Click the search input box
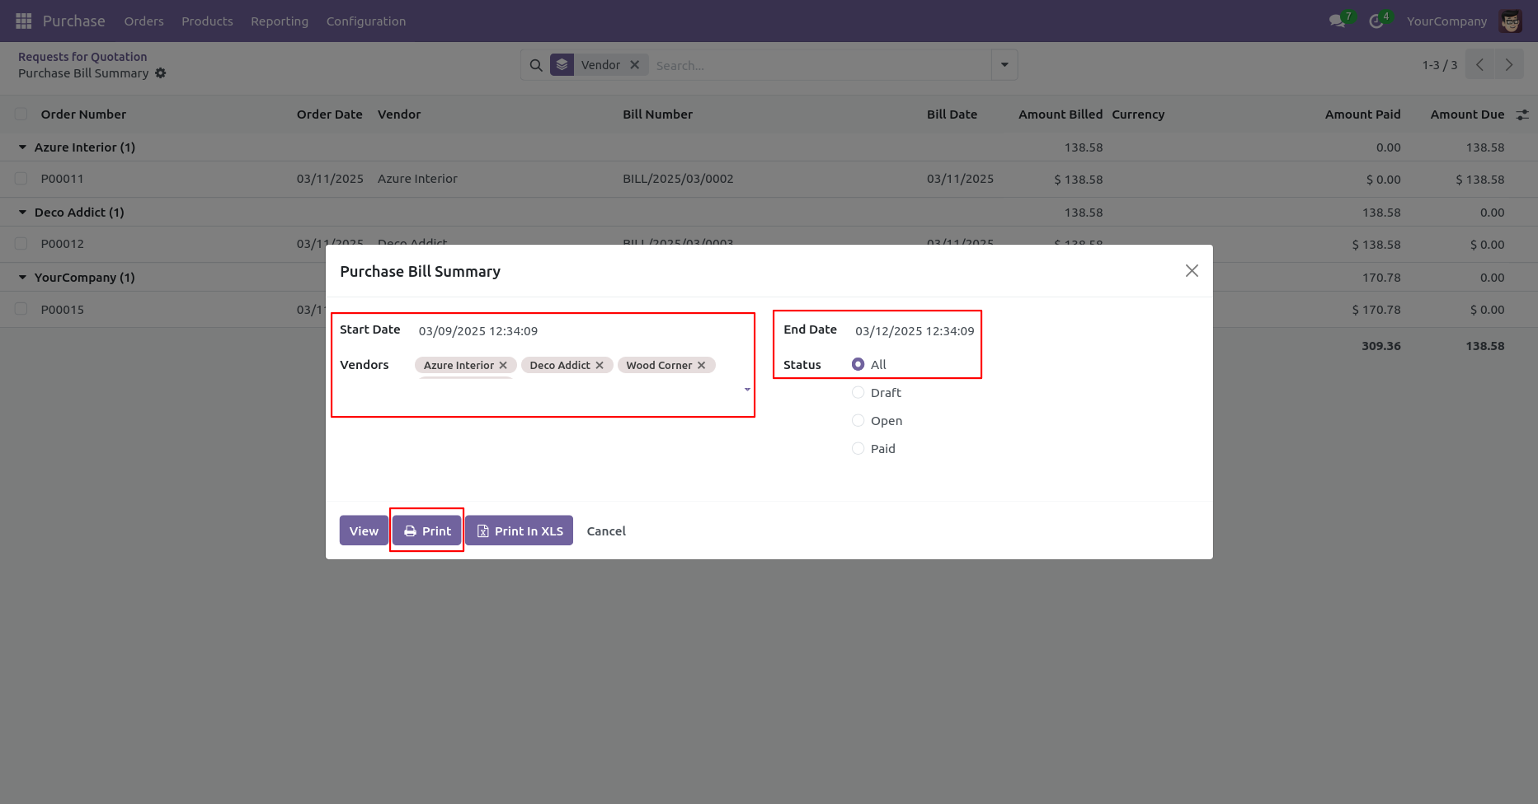Viewport: 1538px width, 804px height. pos(821,65)
